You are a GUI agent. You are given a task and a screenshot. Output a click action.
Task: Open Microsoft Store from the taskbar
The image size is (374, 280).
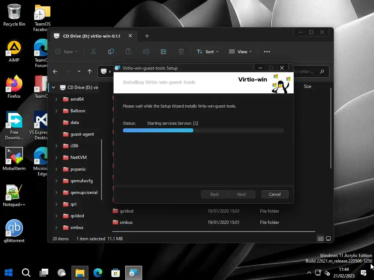coord(115,273)
